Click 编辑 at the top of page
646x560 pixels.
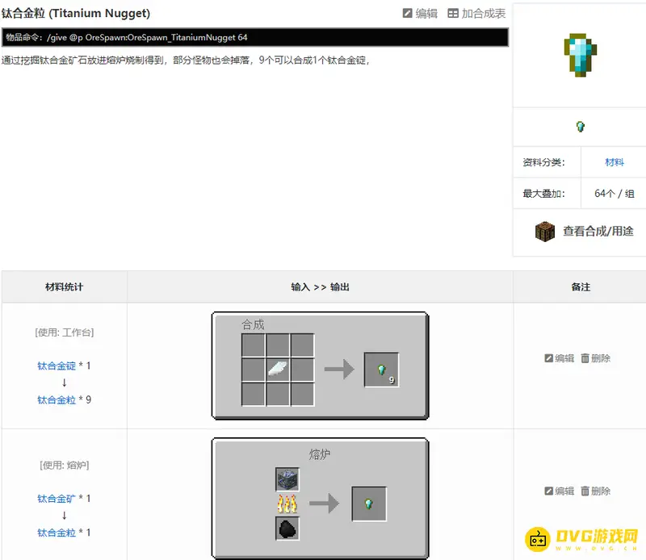420,14
